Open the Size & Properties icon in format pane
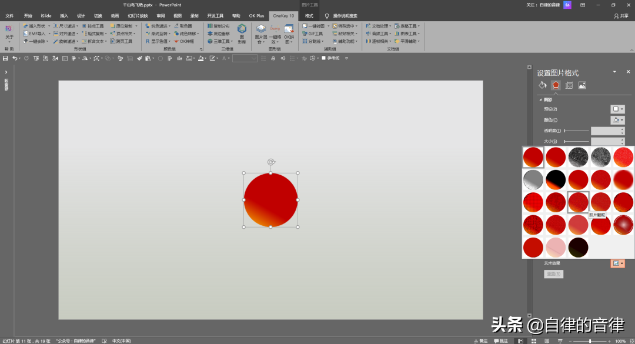635x344 pixels. click(x=569, y=85)
